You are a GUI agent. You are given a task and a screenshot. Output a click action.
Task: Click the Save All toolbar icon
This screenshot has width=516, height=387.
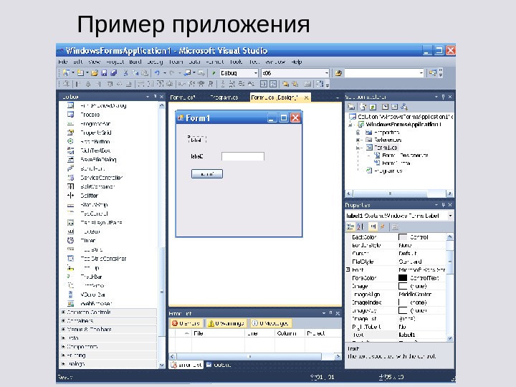pos(113,73)
